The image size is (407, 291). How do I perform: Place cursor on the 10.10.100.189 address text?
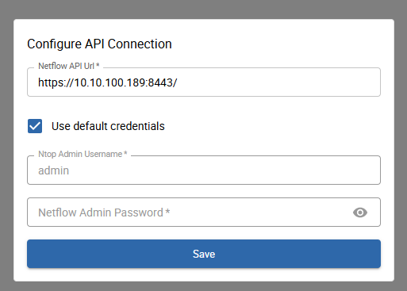click(109, 82)
